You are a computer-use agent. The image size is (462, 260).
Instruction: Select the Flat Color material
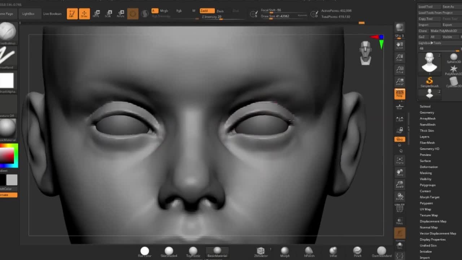(145, 251)
